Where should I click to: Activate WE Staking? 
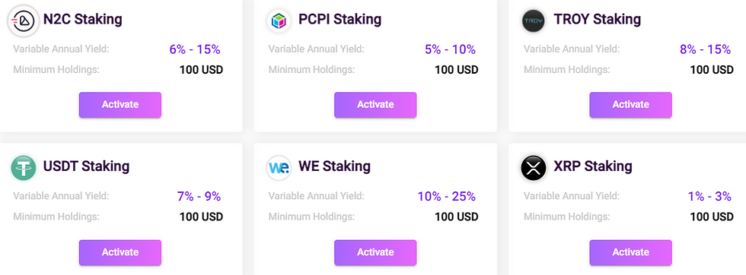(375, 252)
